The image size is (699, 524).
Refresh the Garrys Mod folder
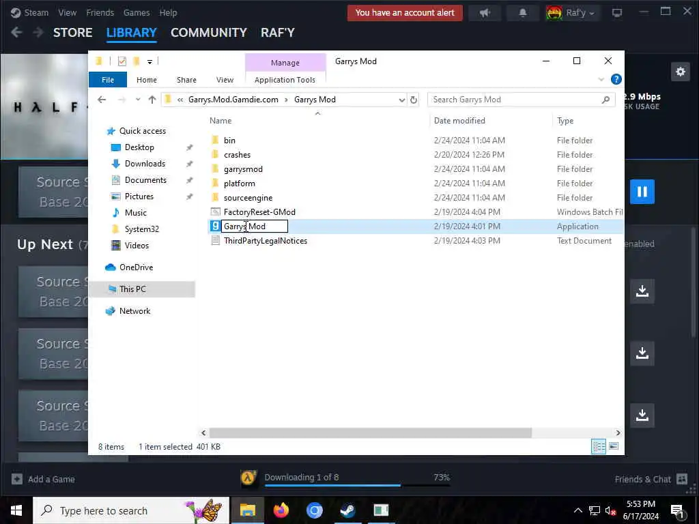pos(414,100)
